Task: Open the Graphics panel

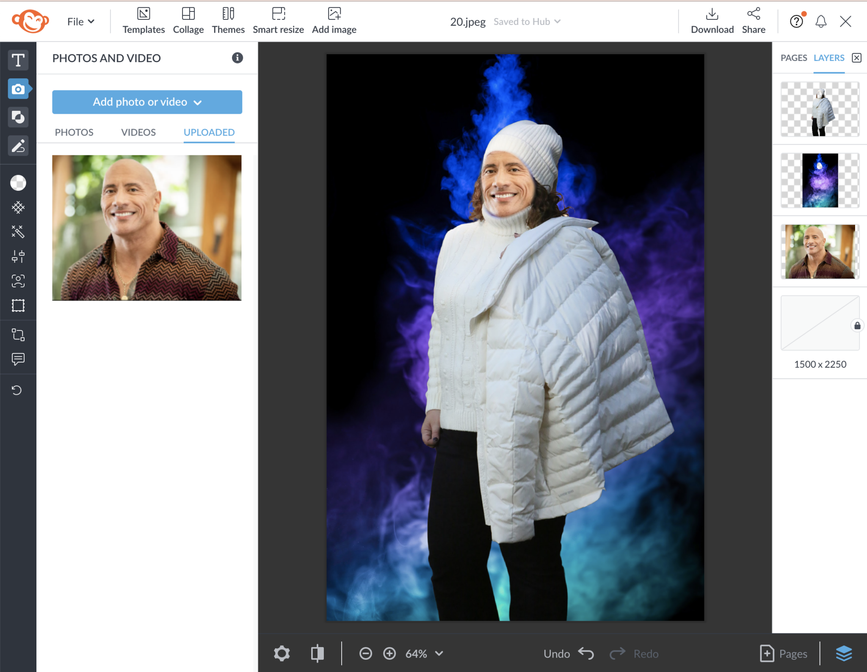Action: (18, 117)
